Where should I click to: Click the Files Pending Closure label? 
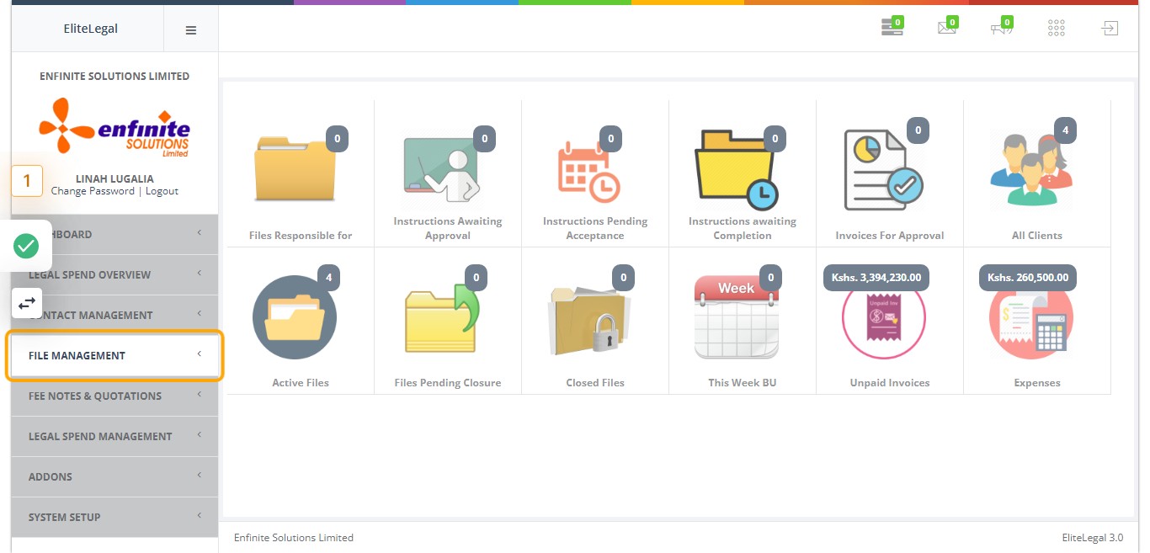pos(448,383)
